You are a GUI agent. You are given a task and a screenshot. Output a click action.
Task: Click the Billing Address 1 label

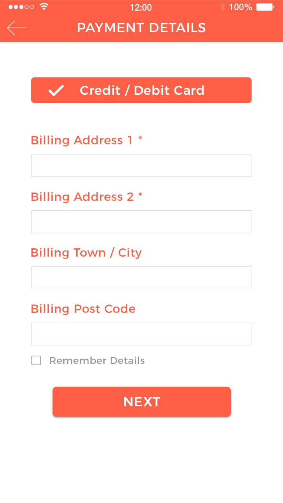click(82, 140)
